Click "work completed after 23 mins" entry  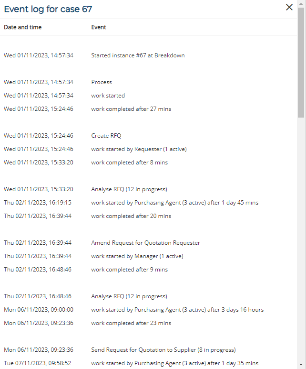[131, 323]
